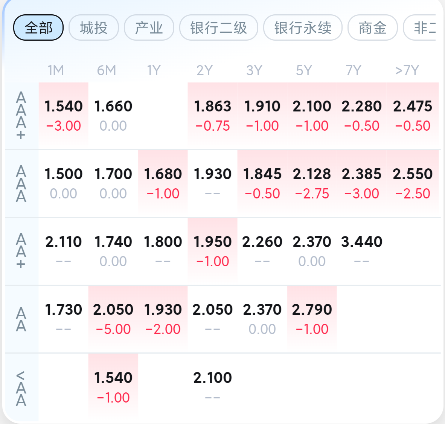Select the 银行永续 tab

[x=303, y=27]
